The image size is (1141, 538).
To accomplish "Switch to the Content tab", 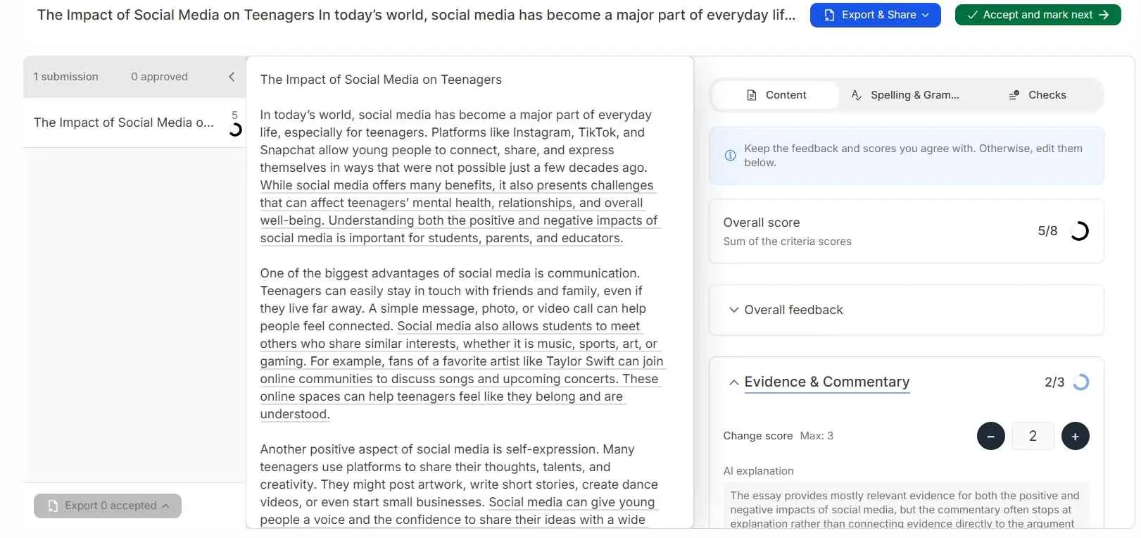I will point(776,95).
